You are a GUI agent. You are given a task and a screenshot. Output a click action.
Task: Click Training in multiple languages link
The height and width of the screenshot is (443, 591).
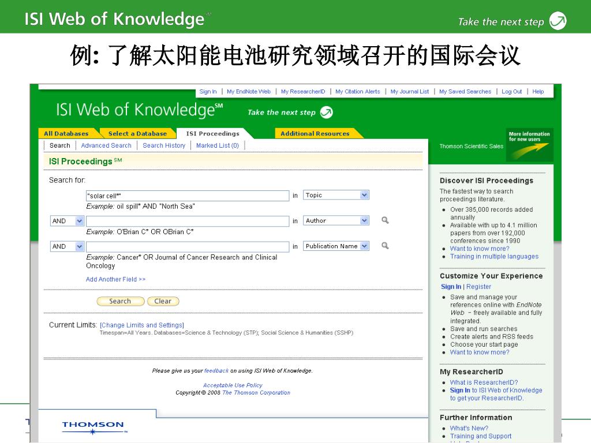[494, 257]
